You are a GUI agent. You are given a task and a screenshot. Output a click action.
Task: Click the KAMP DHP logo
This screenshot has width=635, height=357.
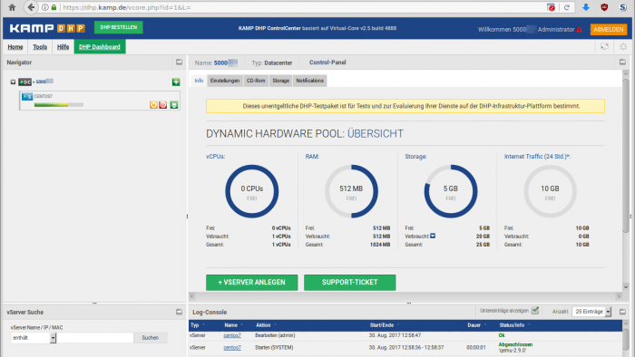(x=47, y=28)
